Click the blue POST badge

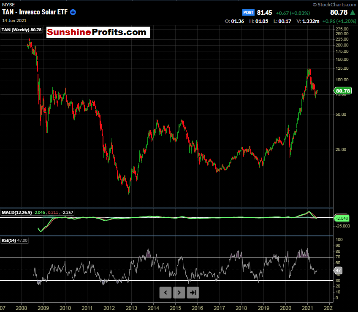coord(248,12)
